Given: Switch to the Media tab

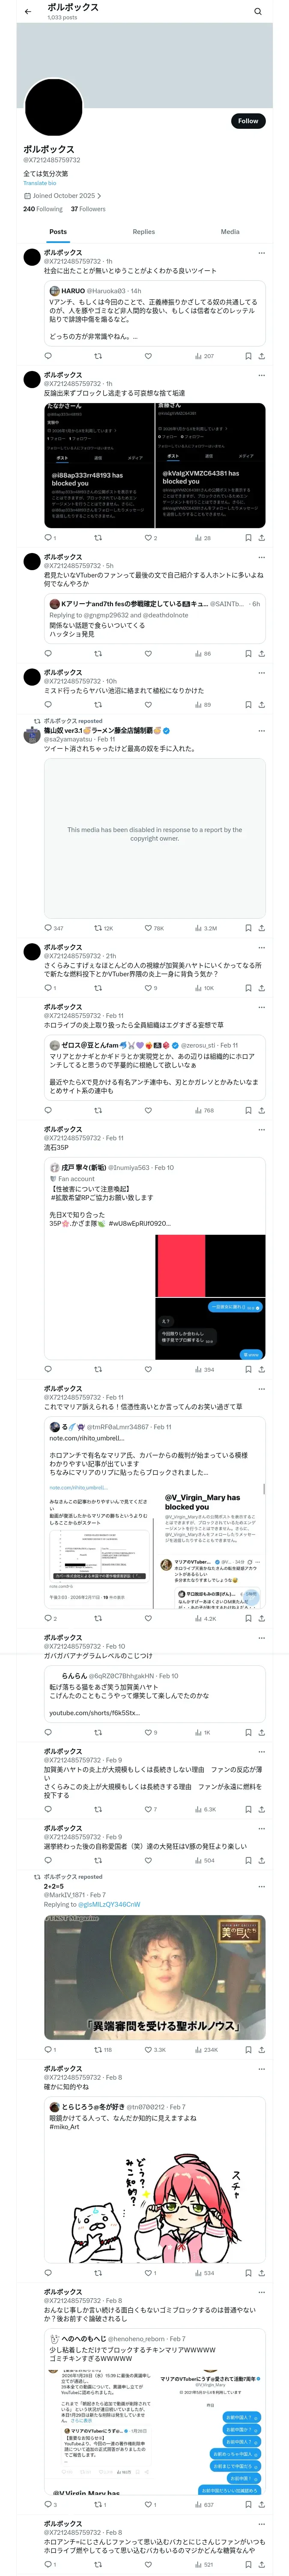Looking at the screenshot, I should 230,232.
